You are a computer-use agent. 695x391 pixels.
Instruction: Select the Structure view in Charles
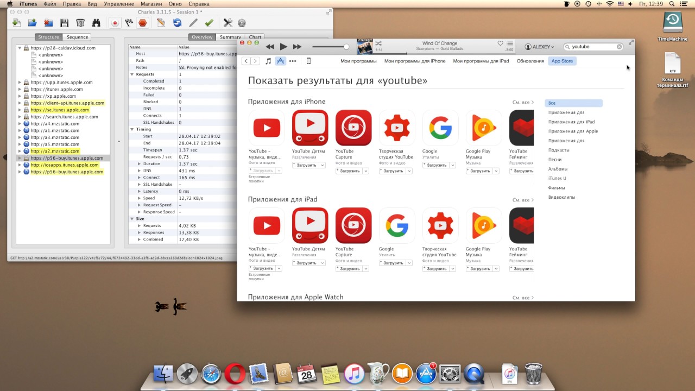pos(48,37)
